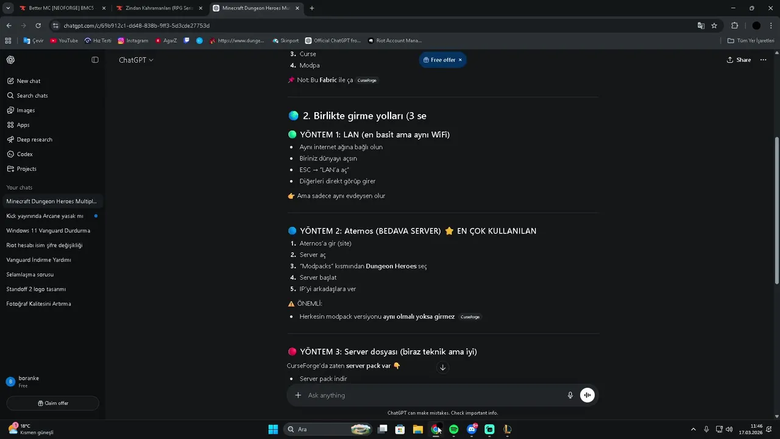Image resolution: width=780 pixels, height=439 pixels.
Task: Open a new browser tab
Action: coord(312,8)
